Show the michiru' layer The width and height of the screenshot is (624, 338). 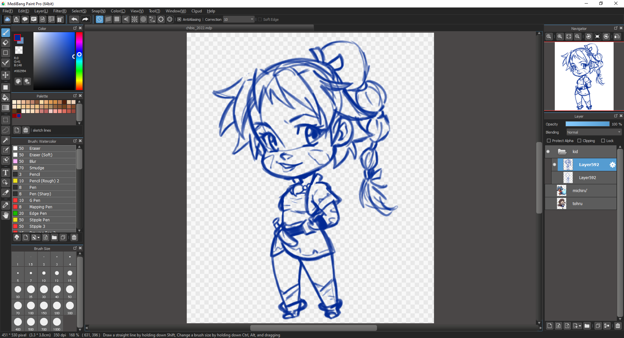click(548, 191)
